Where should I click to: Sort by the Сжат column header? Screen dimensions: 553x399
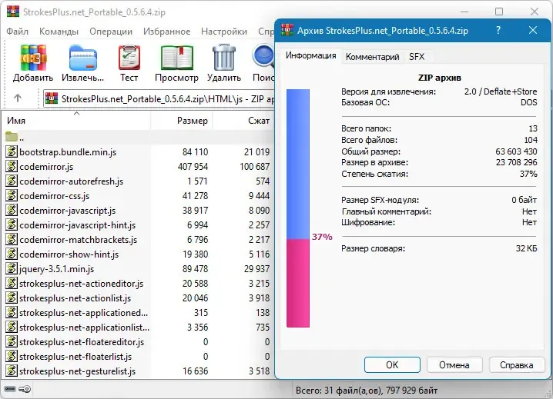coord(243,121)
